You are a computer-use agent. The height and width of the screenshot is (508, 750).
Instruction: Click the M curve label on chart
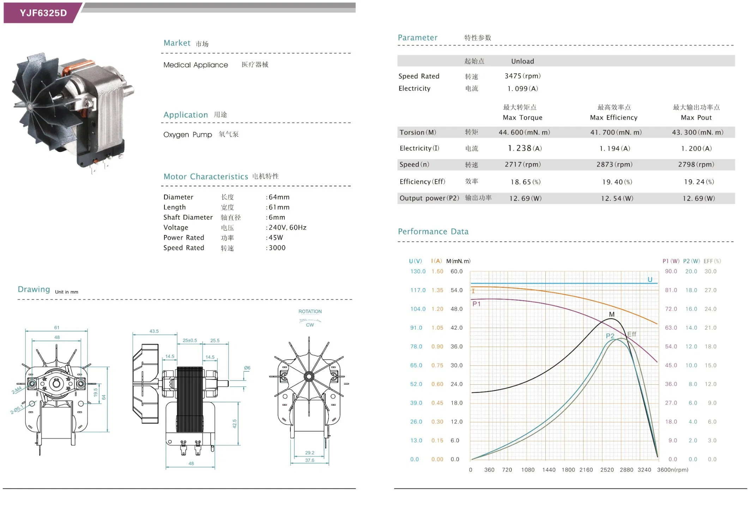tap(612, 314)
